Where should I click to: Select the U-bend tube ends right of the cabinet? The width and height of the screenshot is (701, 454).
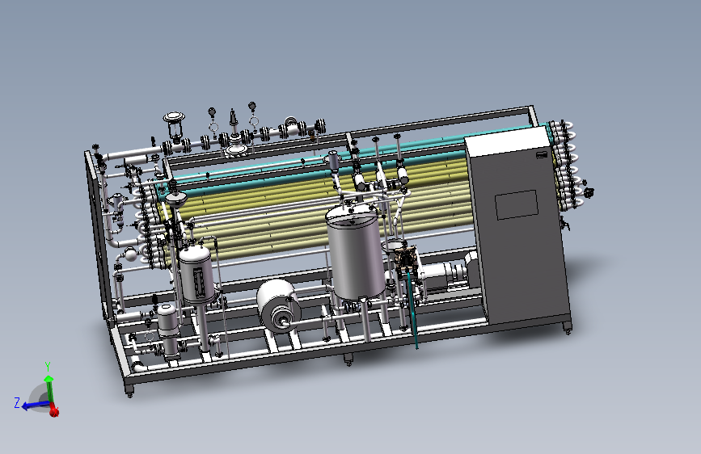click(565, 166)
